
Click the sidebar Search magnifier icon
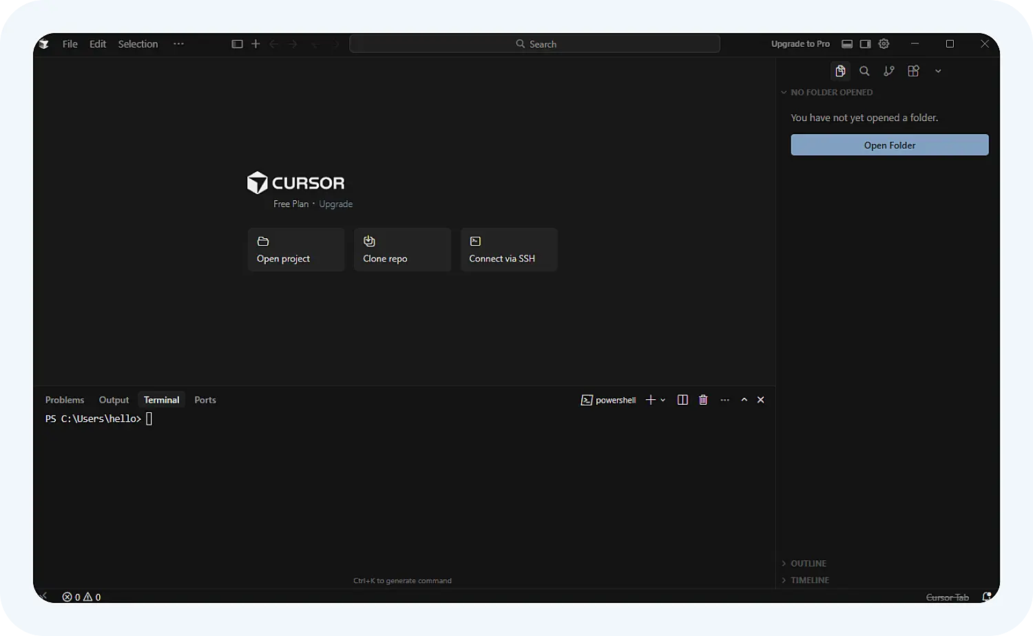[x=864, y=71]
